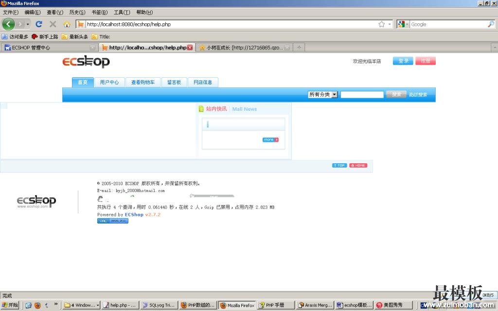Open the 文件(F) menu

pyautogui.click(x=11, y=12)
